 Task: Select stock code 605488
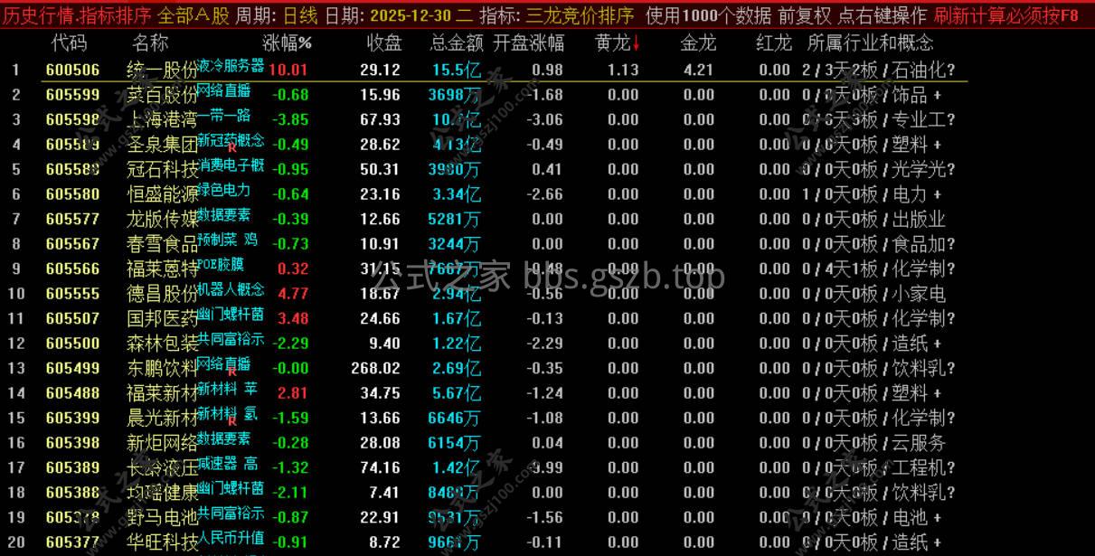point(73,393)
